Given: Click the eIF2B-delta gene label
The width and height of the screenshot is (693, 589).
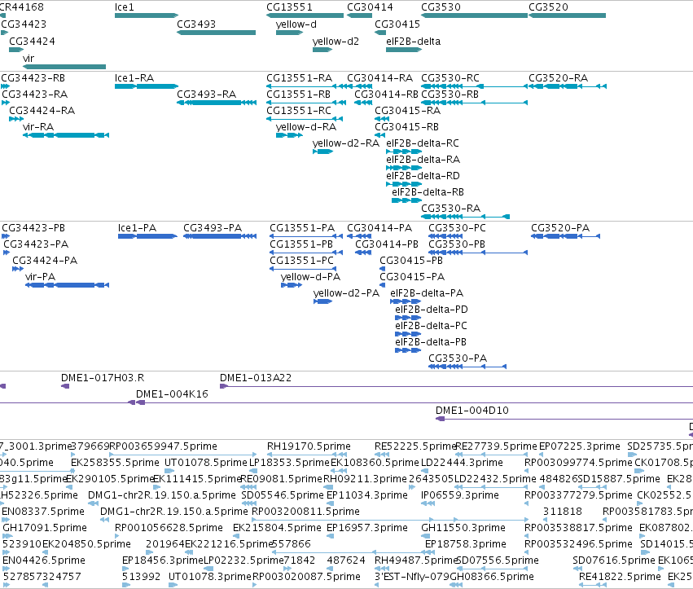Looking at the screenshot, I should click(x=413, y=42).
